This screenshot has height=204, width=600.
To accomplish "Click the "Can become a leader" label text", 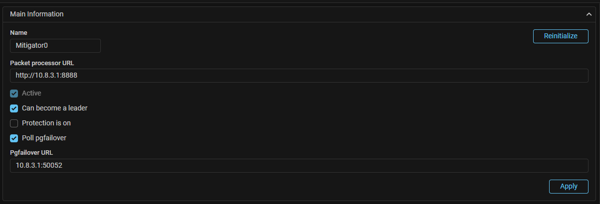I will pyautogui.click(x=55, y=108).
